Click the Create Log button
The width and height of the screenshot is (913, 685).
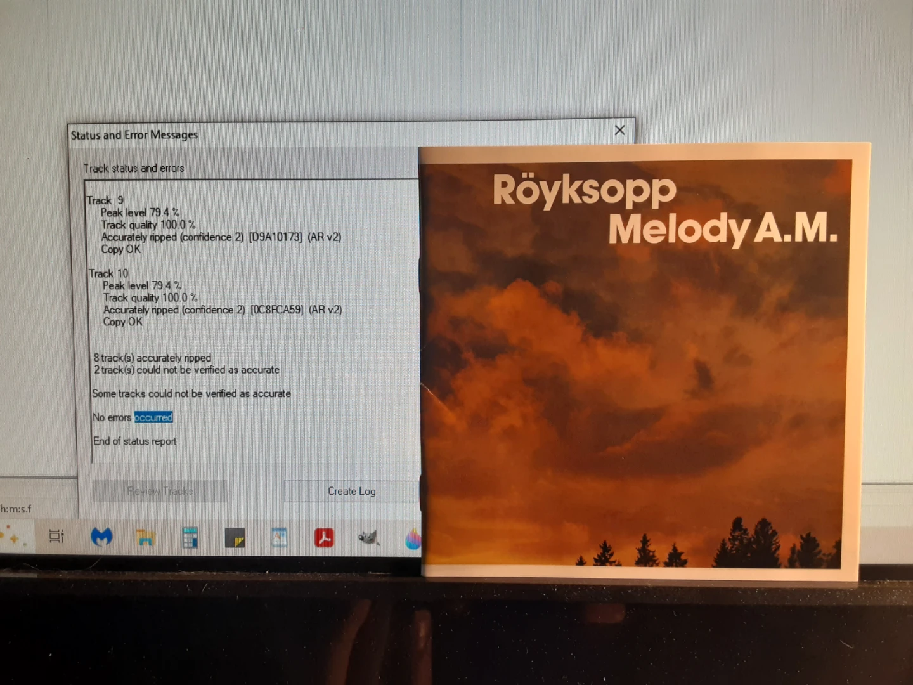(351, 492)
